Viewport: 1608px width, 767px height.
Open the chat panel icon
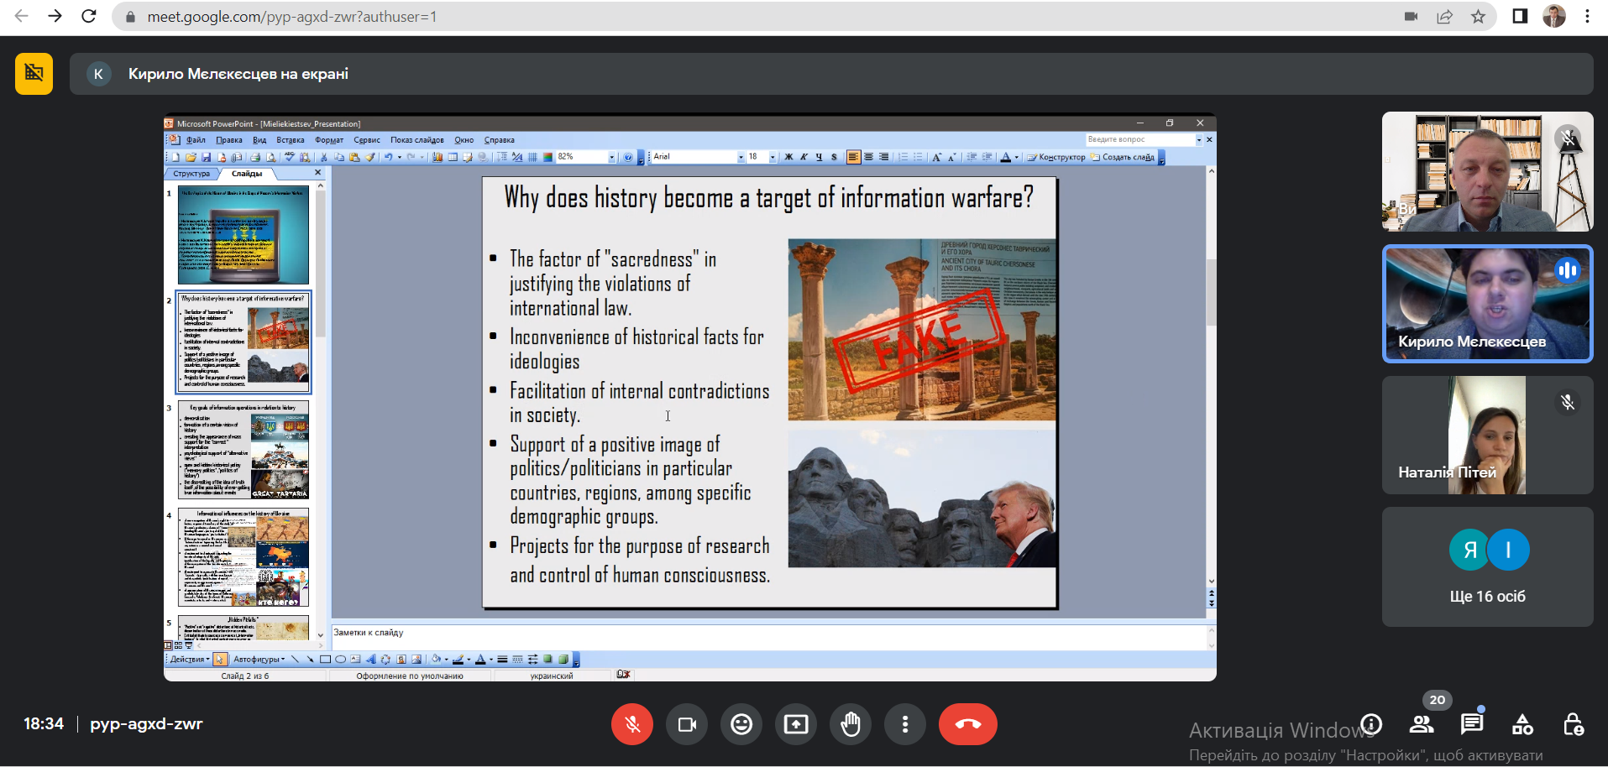tap(1471, 724)
